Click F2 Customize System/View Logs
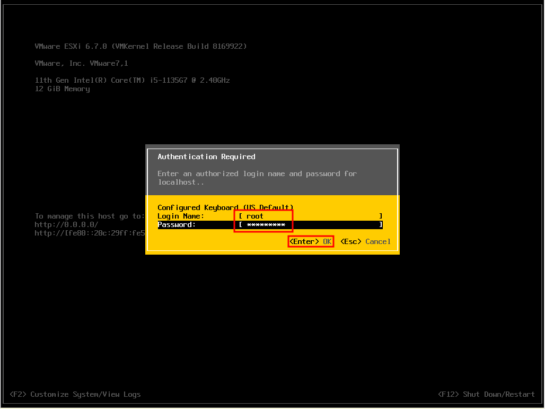 pos(75,394)
